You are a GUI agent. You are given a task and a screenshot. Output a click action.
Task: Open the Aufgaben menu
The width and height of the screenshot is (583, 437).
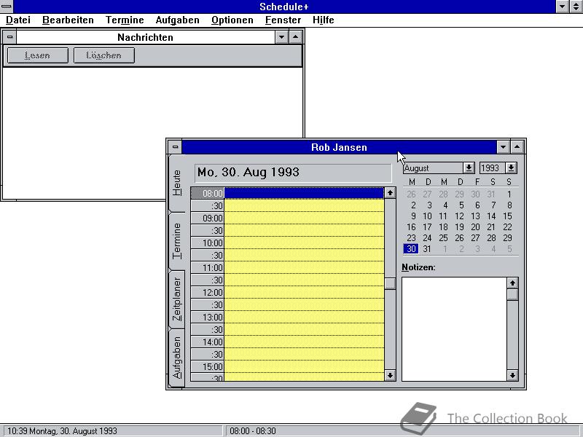177,20
